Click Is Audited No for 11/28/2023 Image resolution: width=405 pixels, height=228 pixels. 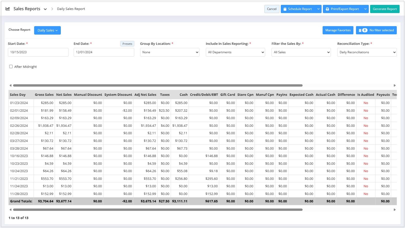pos(366,194)
